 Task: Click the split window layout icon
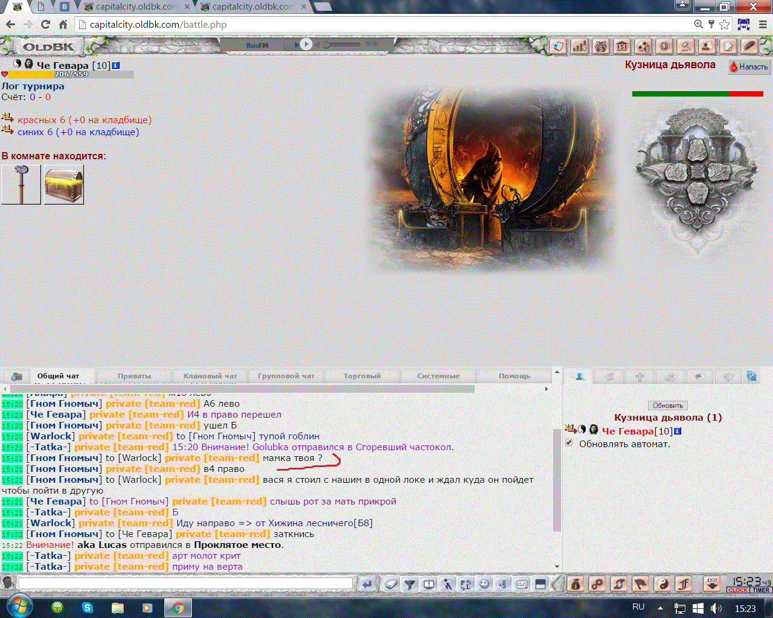tap(540, 584)
